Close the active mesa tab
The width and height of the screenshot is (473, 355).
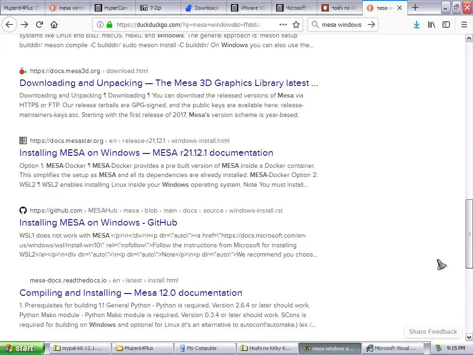click(x=400, y=8)
